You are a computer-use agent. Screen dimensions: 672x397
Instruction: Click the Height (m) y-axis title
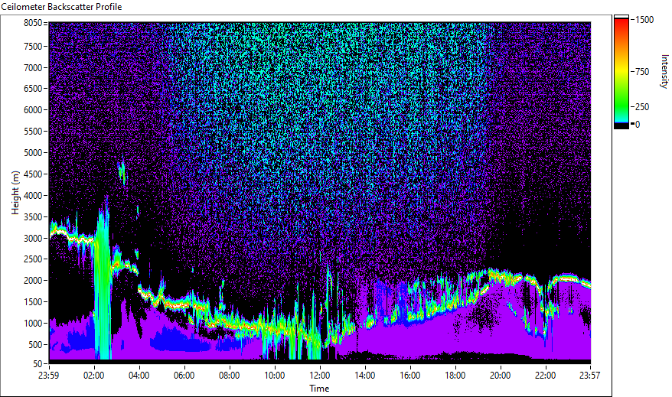[x=15, y=193]
